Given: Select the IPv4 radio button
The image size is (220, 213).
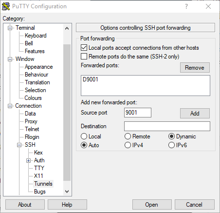Looking at the screenshot, I should pos(128,145).
